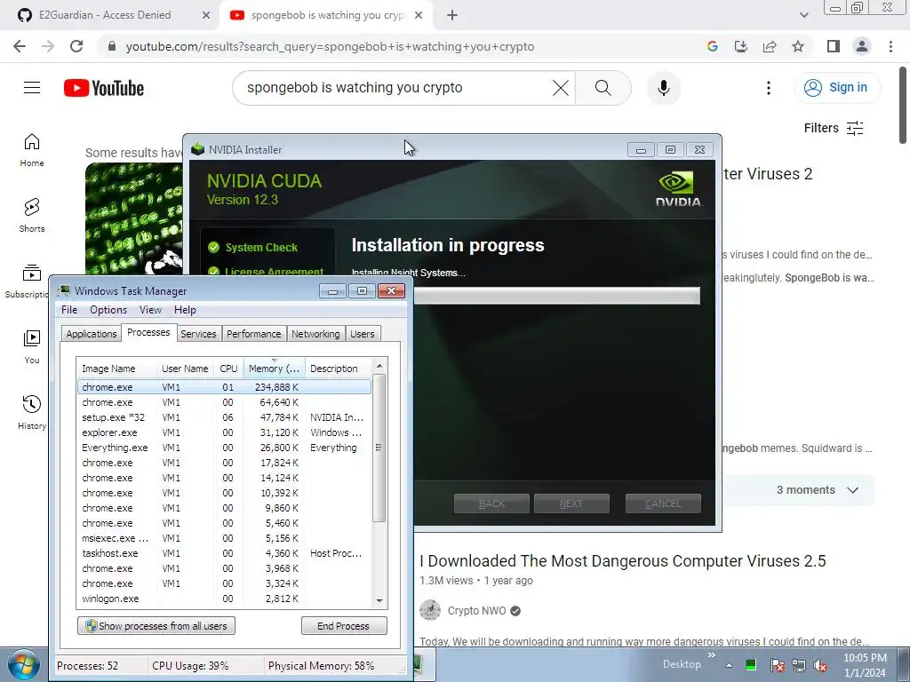Select the taskhost.exe process row
This screenshot has height=682, width=910.
point(224,553)
